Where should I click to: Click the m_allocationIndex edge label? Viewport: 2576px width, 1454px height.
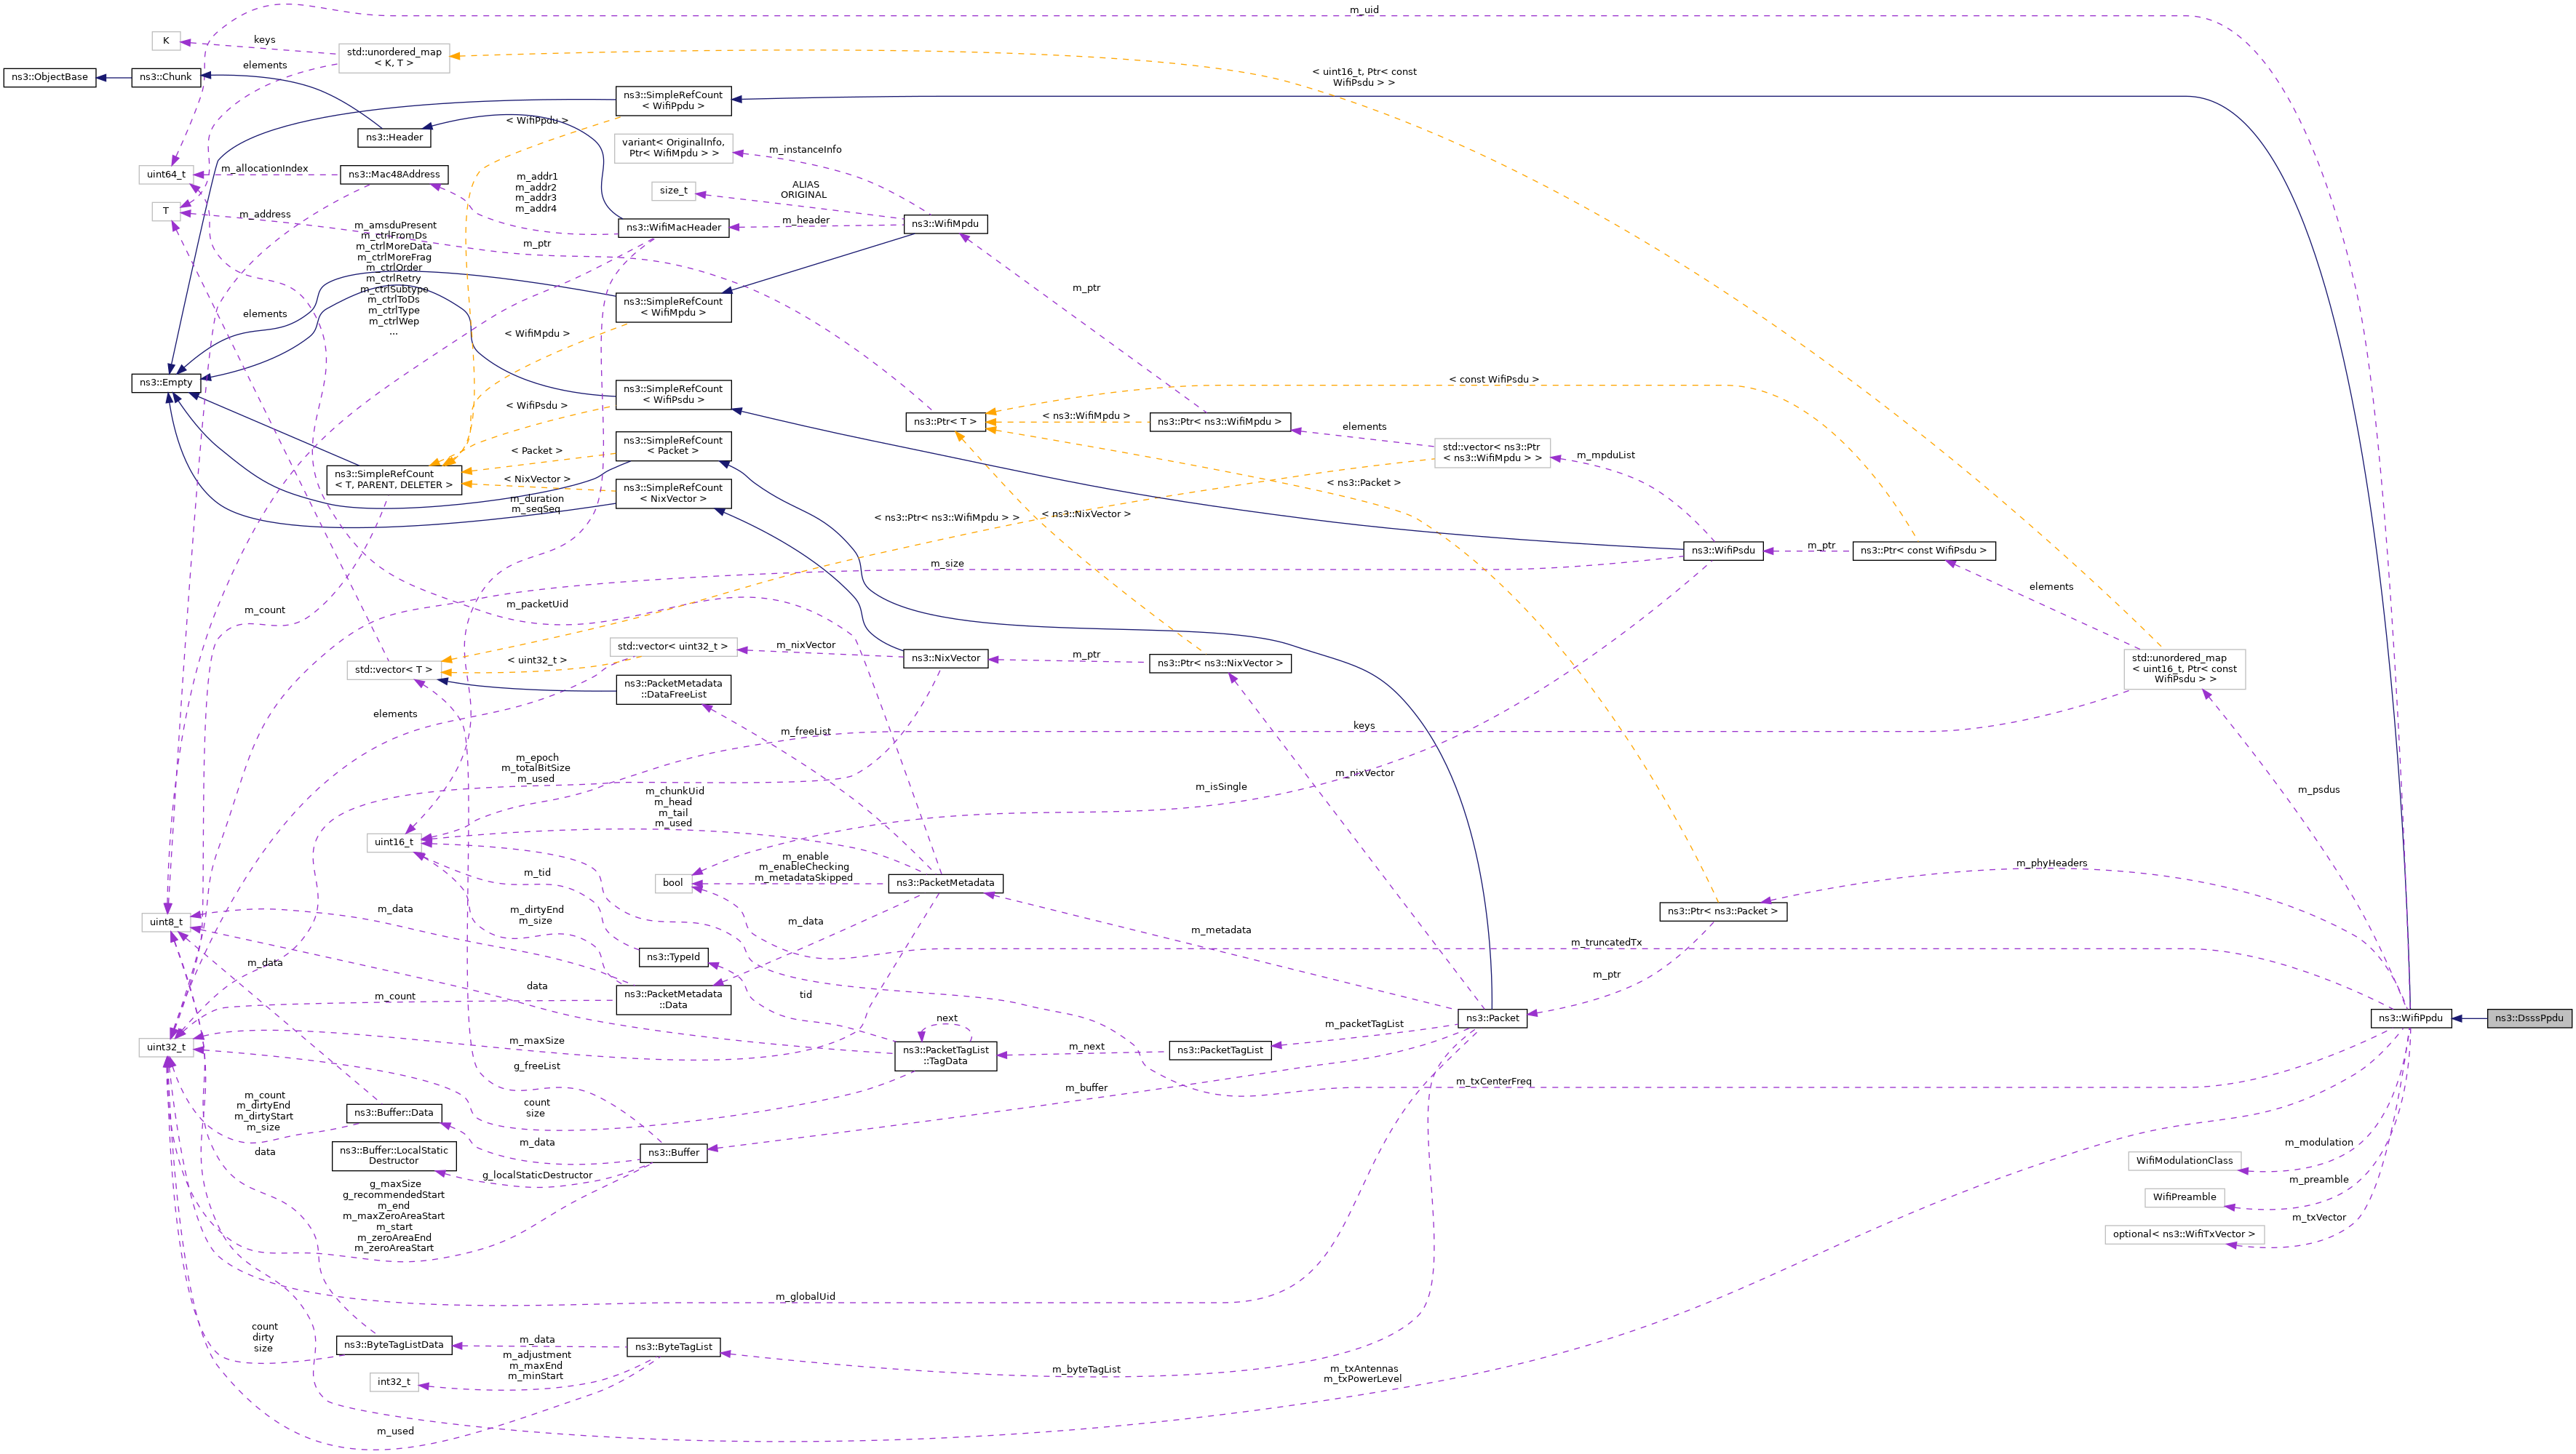[x=265, y=169]
